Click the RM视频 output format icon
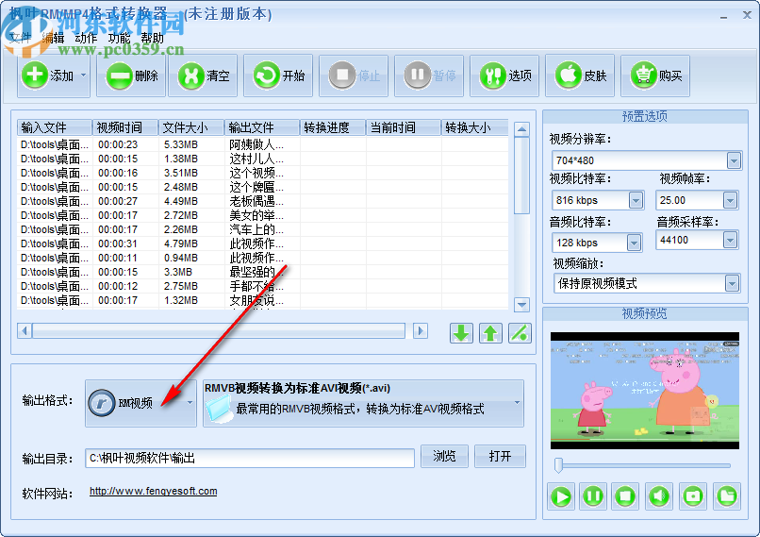The image size is (760, 537). pyautogui.click(x=102, y=403)
